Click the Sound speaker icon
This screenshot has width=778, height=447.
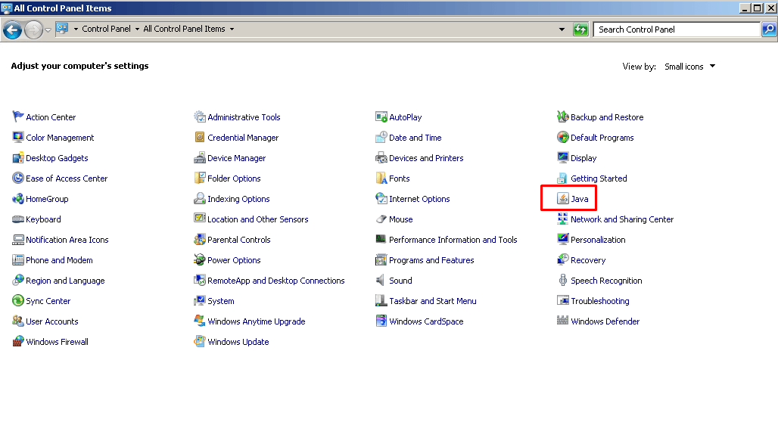[381, 281]
